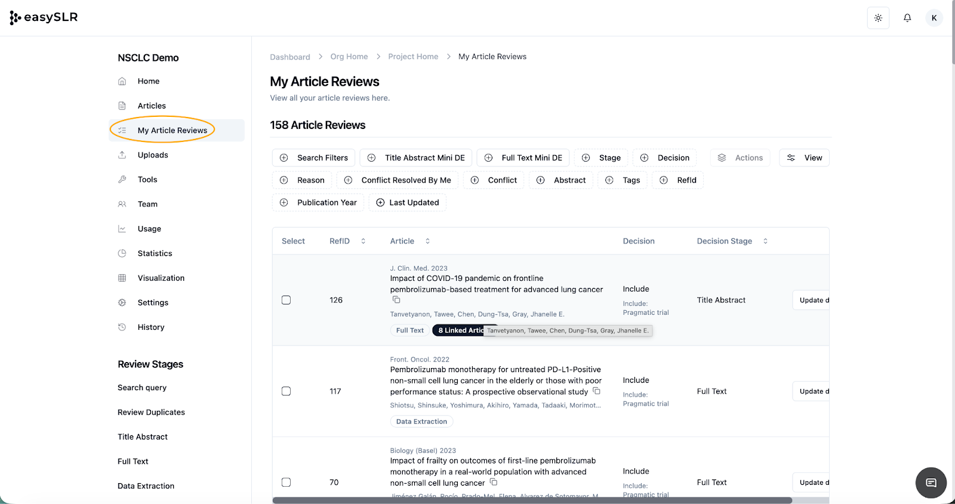Open Title Abstract review stage
Image resolution: width=955 pixels, height=504 pixels.
(x=143, y=437)
